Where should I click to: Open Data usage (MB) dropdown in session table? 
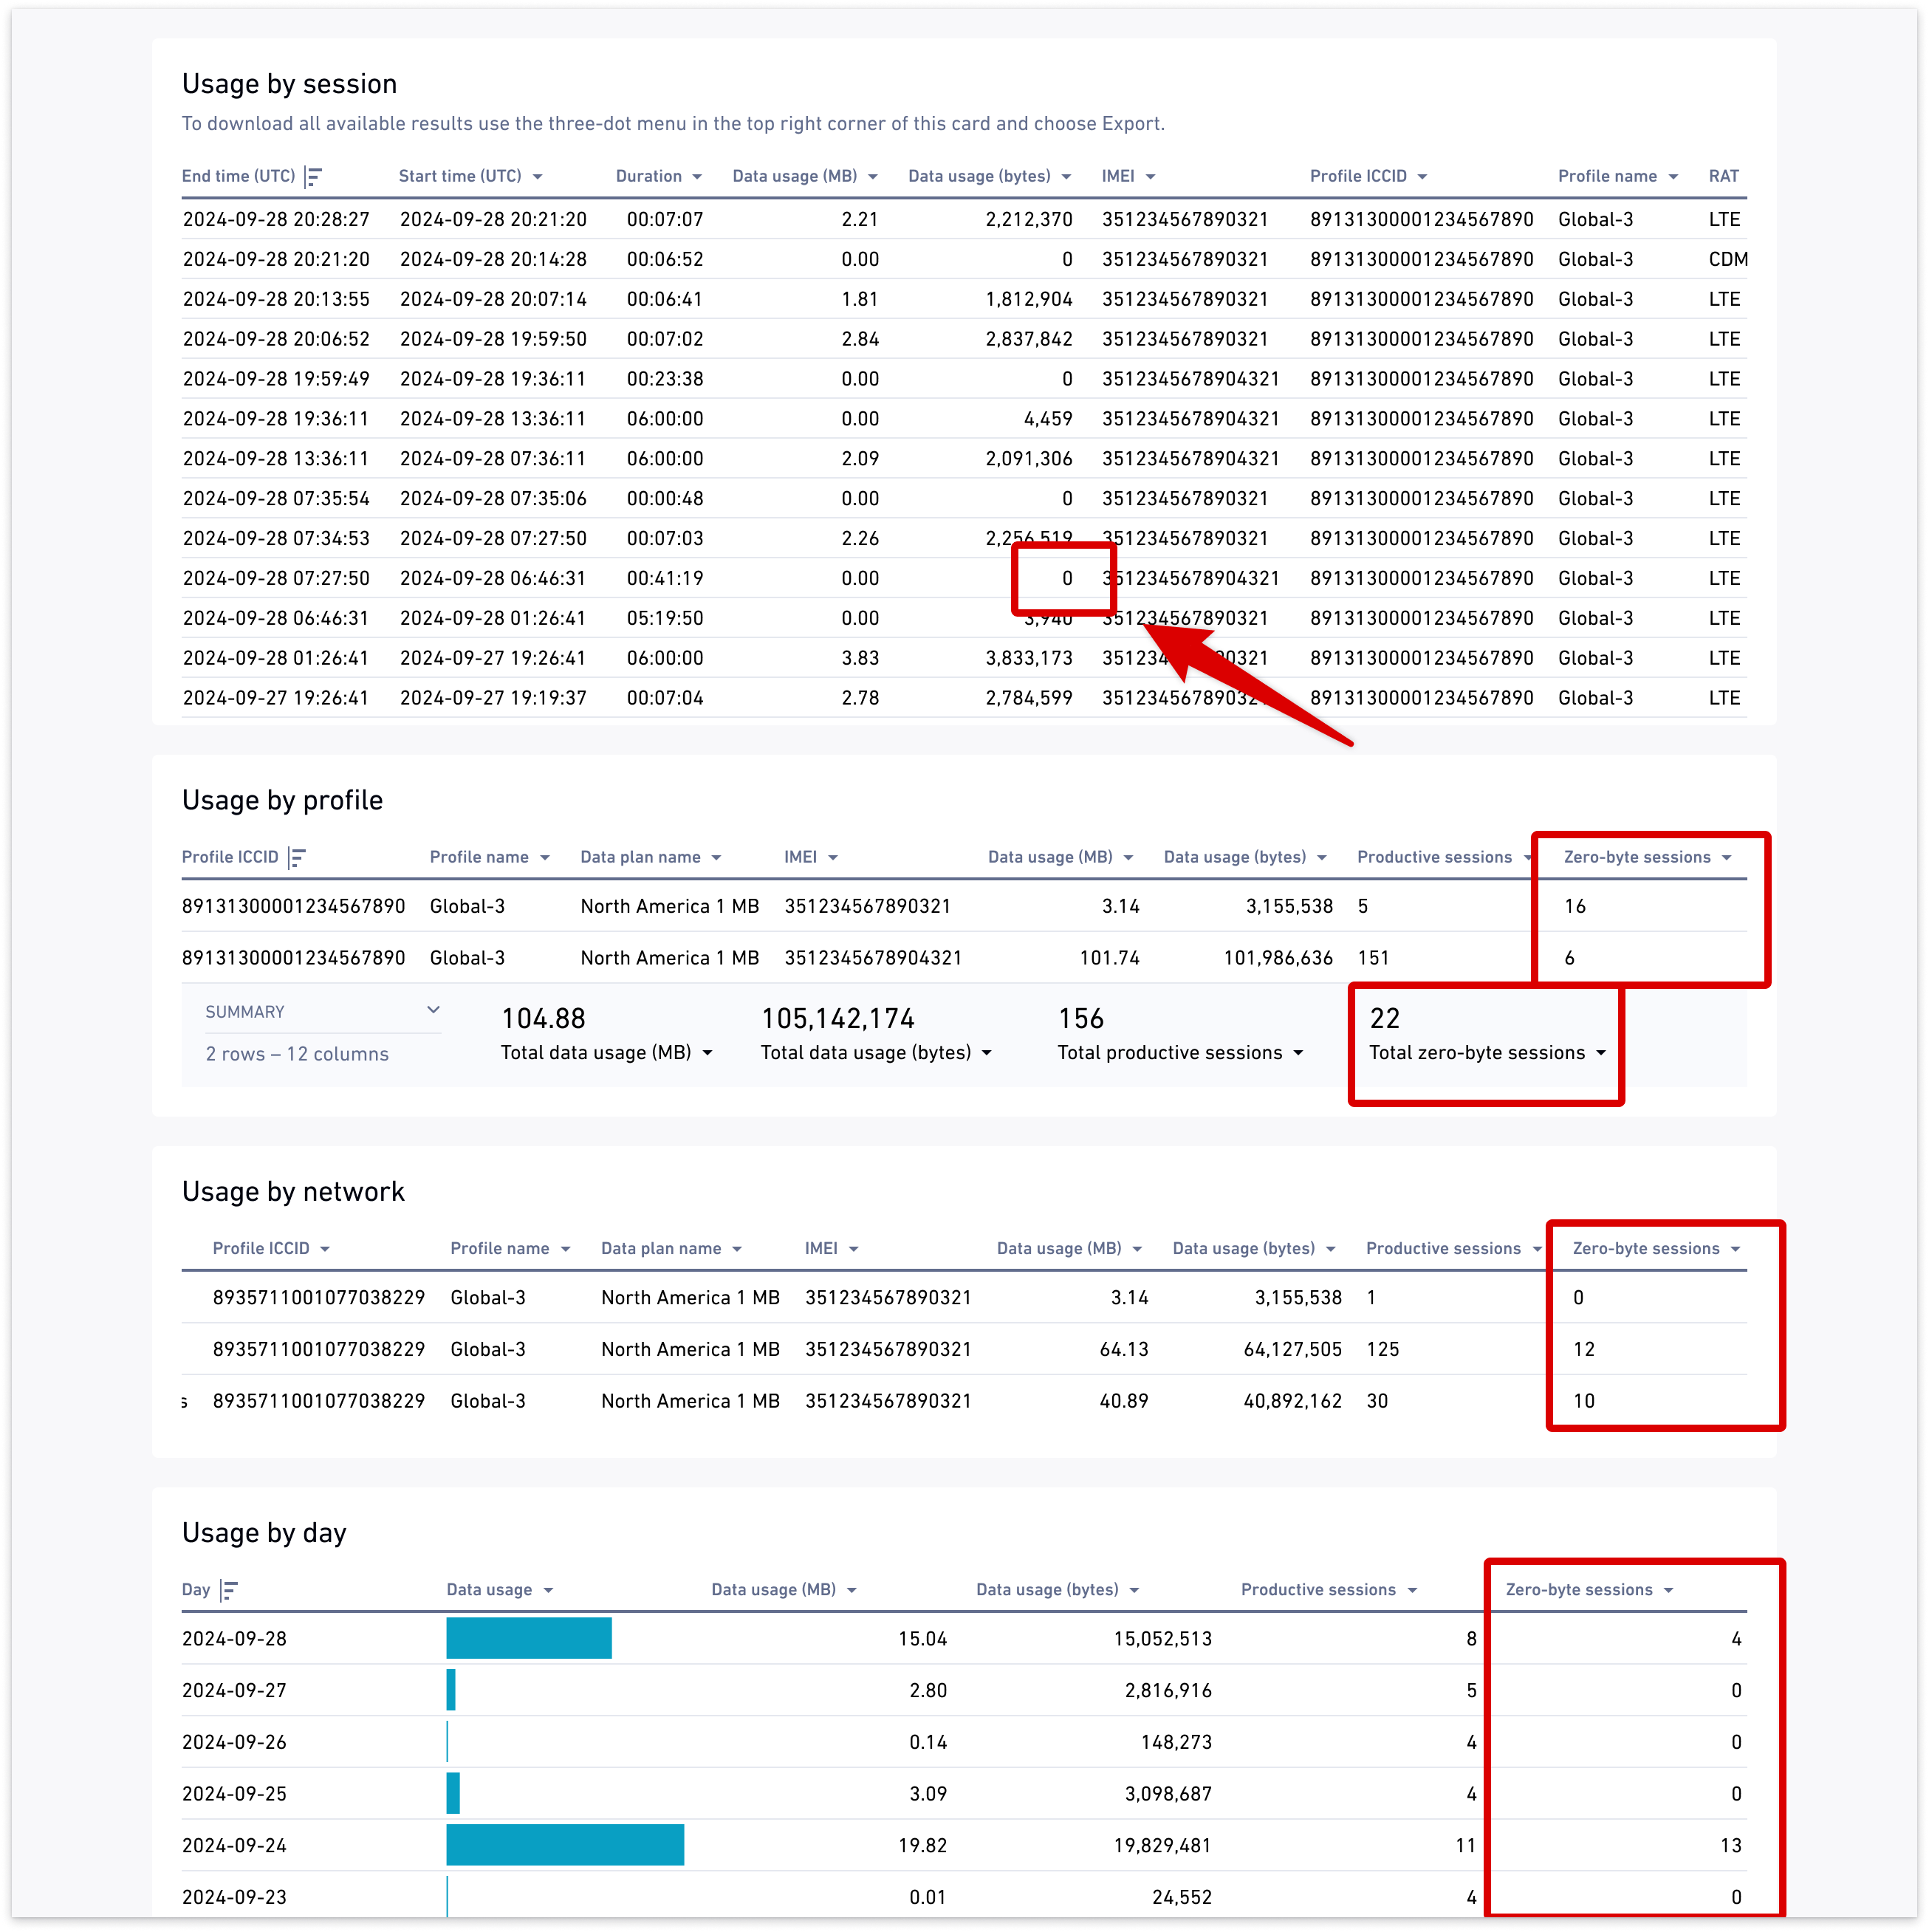[x=873, y=177]
